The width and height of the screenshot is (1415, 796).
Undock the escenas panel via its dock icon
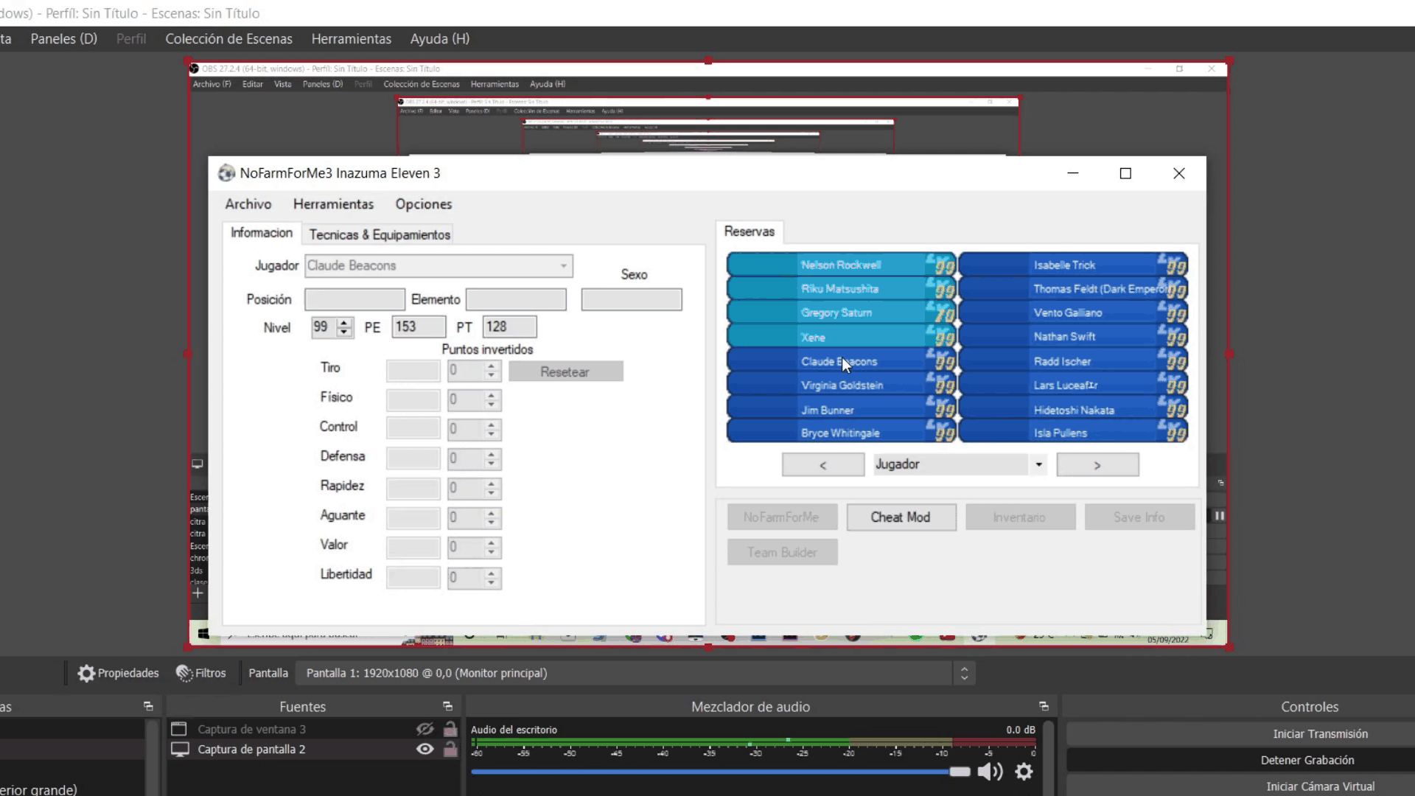pos(148,706)
